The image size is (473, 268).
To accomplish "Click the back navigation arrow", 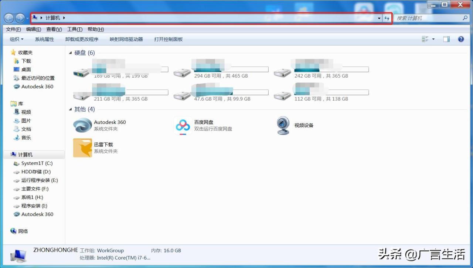I will coord(9,18).
